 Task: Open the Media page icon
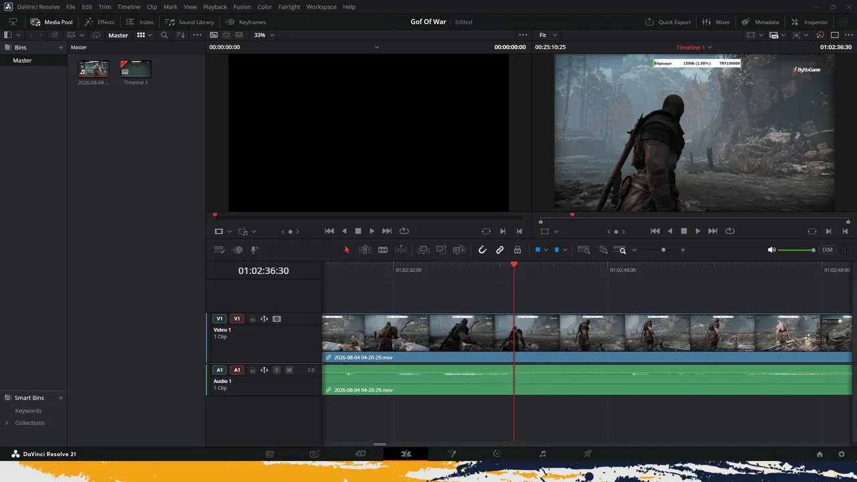point(269,454)
